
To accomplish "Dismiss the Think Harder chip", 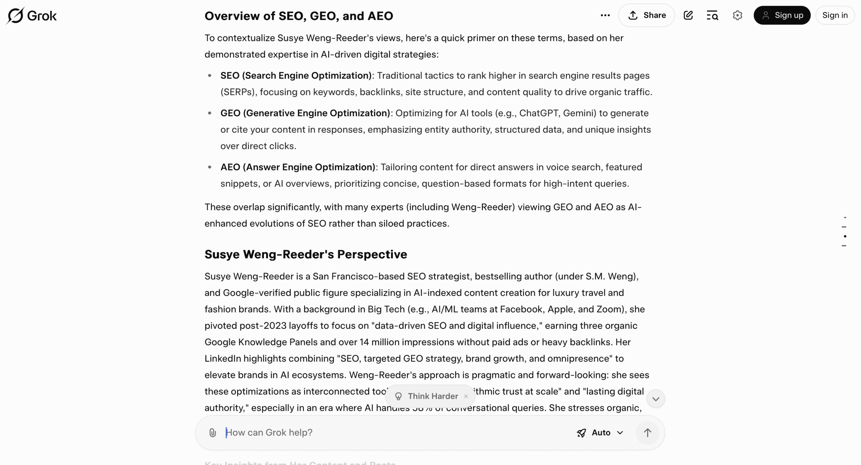I will click(466, 396).
